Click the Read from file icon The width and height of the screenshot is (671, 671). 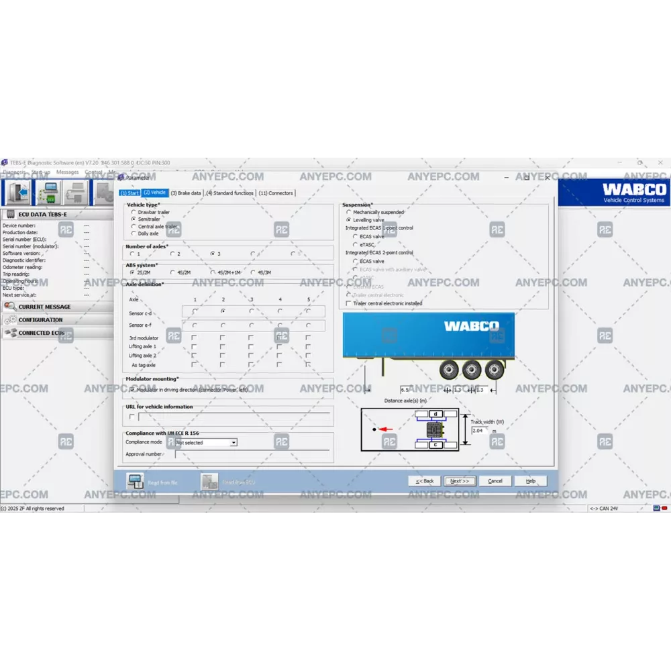pyautogui.click(x=136, y=481)
